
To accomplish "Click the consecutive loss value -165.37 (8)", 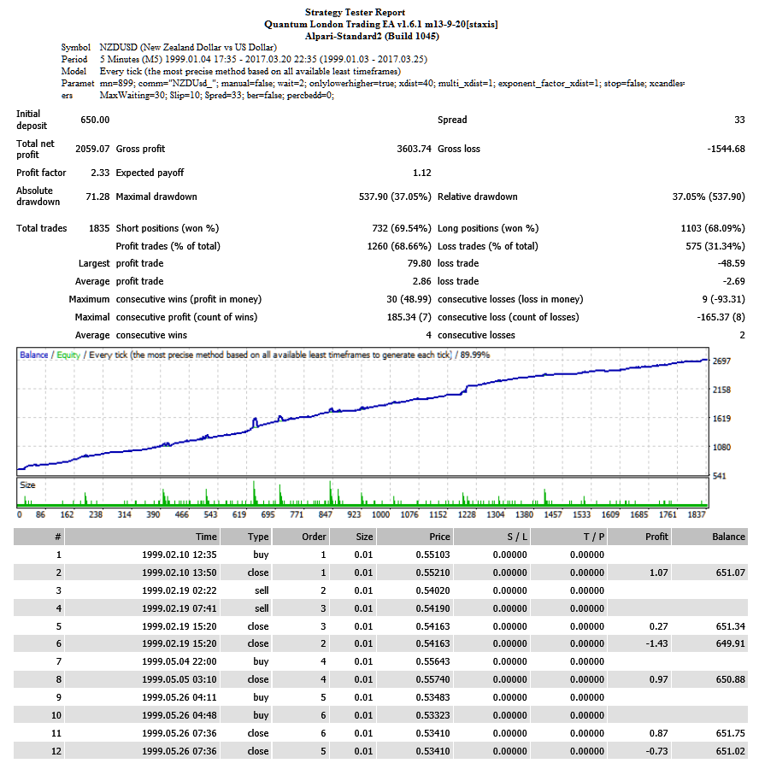I will (x=721, y=317).
